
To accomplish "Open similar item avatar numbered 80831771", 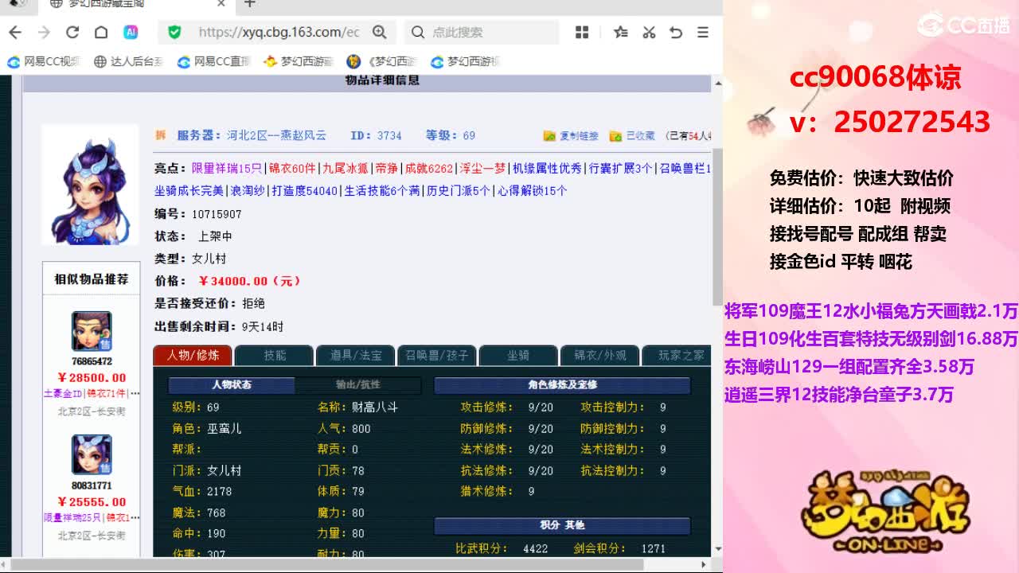I will (92, 455).
